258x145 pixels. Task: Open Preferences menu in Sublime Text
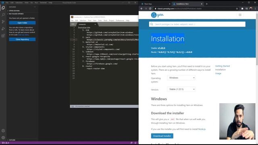120,21
